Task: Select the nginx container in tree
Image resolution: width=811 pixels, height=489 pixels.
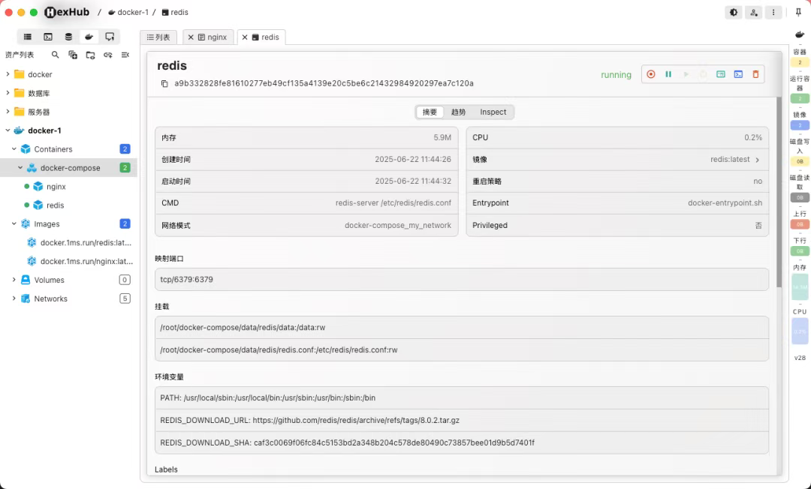Action: pos(56,187)
